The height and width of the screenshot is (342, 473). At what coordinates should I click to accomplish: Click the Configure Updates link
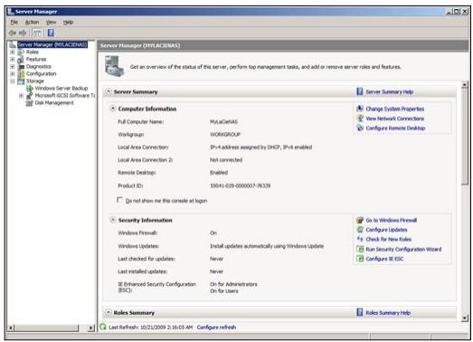pyautogui.click(x=386, y=230)
